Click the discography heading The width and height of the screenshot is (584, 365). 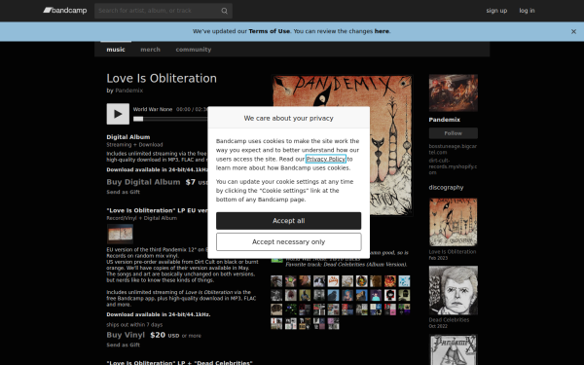(x=446, y=187)
